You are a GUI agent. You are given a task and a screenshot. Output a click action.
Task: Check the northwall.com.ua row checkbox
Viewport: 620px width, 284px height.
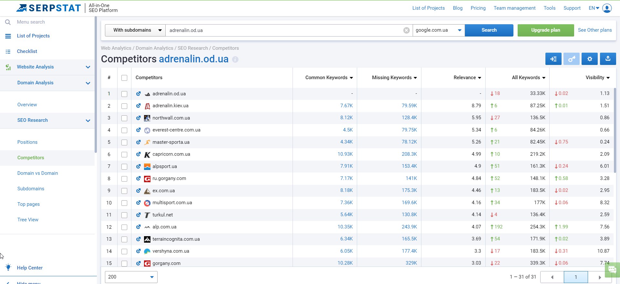click(124, 118)
